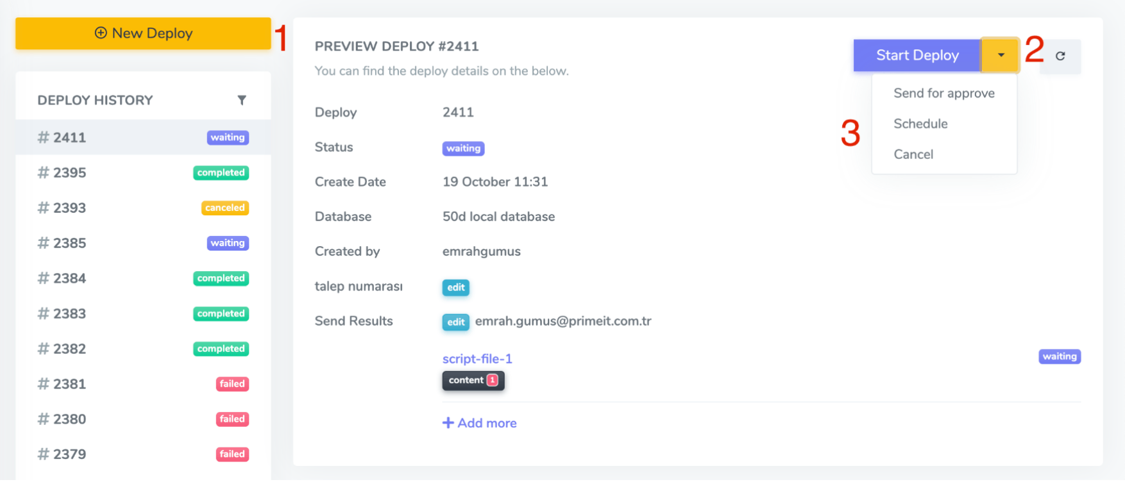Open deploy 2385 from history list
The height and width of the screenshot is (482, 1125).
(69, 244)
